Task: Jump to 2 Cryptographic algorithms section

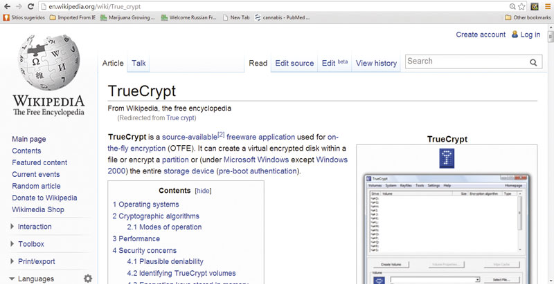Action: pos(156,216)
